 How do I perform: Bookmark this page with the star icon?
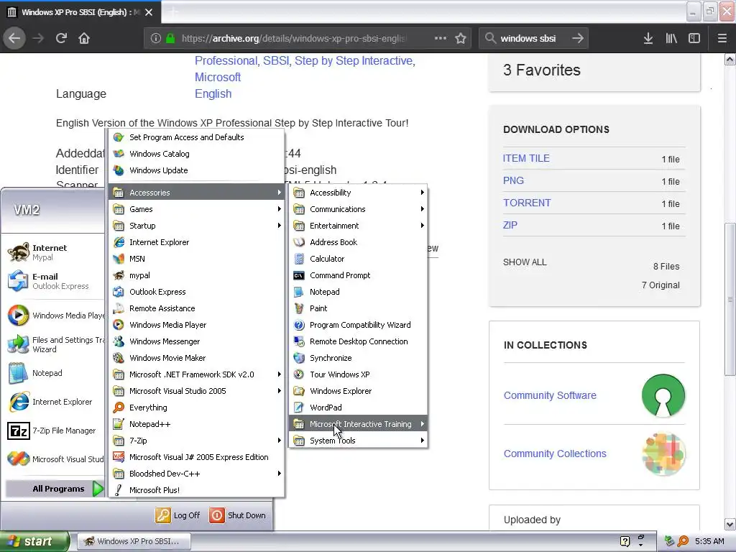[461, 39]
